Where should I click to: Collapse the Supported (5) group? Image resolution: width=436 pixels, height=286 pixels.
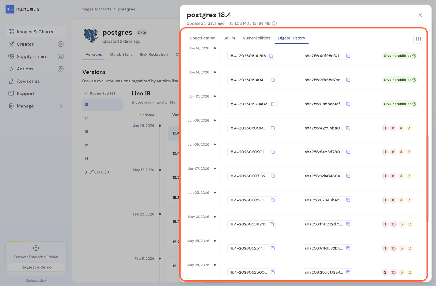[100, 94]
